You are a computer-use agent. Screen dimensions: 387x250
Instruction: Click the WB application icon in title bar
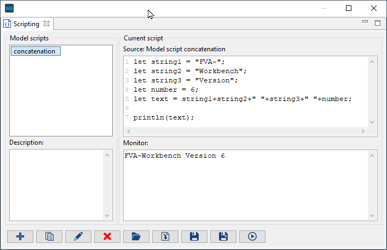click(9, 8)
